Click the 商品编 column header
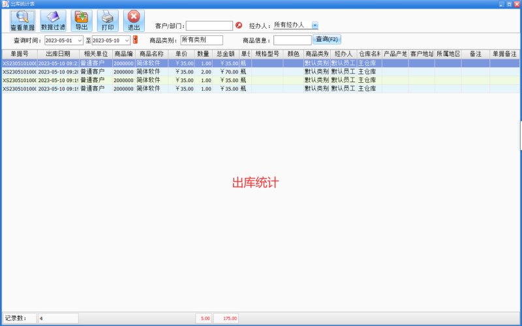The width and height of the screenshot is (522, 326). click(124, 54)
